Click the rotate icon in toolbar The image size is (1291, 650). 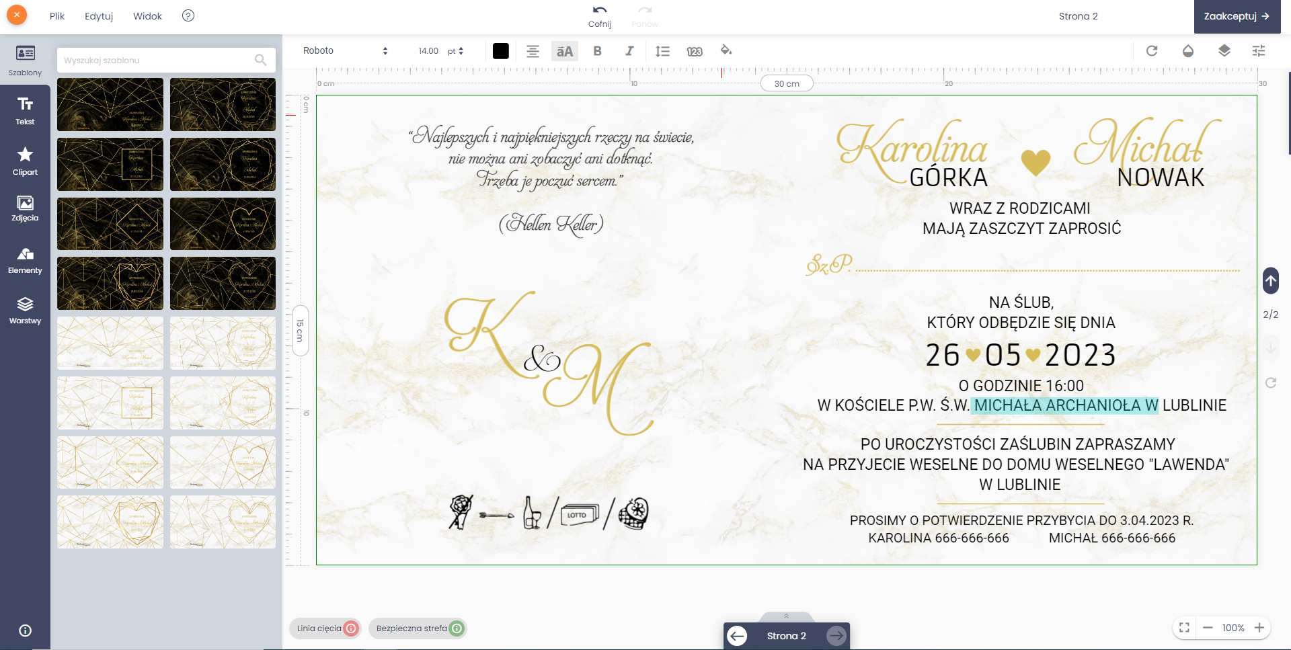tap(1152, 51)
